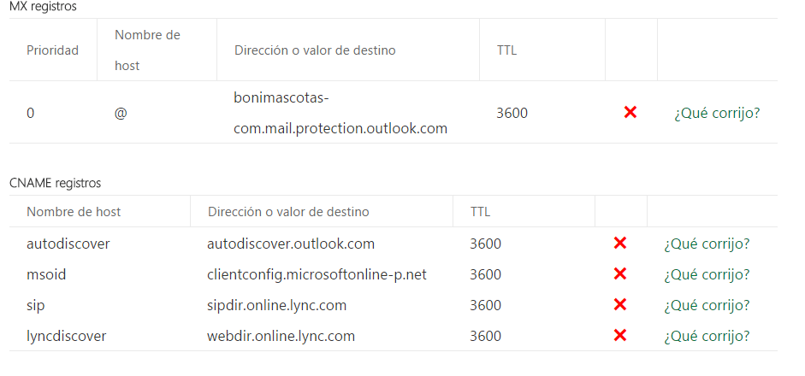Viewport: 805px width, 376px height.
Task: Select the autodiscover.outlook.com destination value
Action: click(x=291, y=244)
